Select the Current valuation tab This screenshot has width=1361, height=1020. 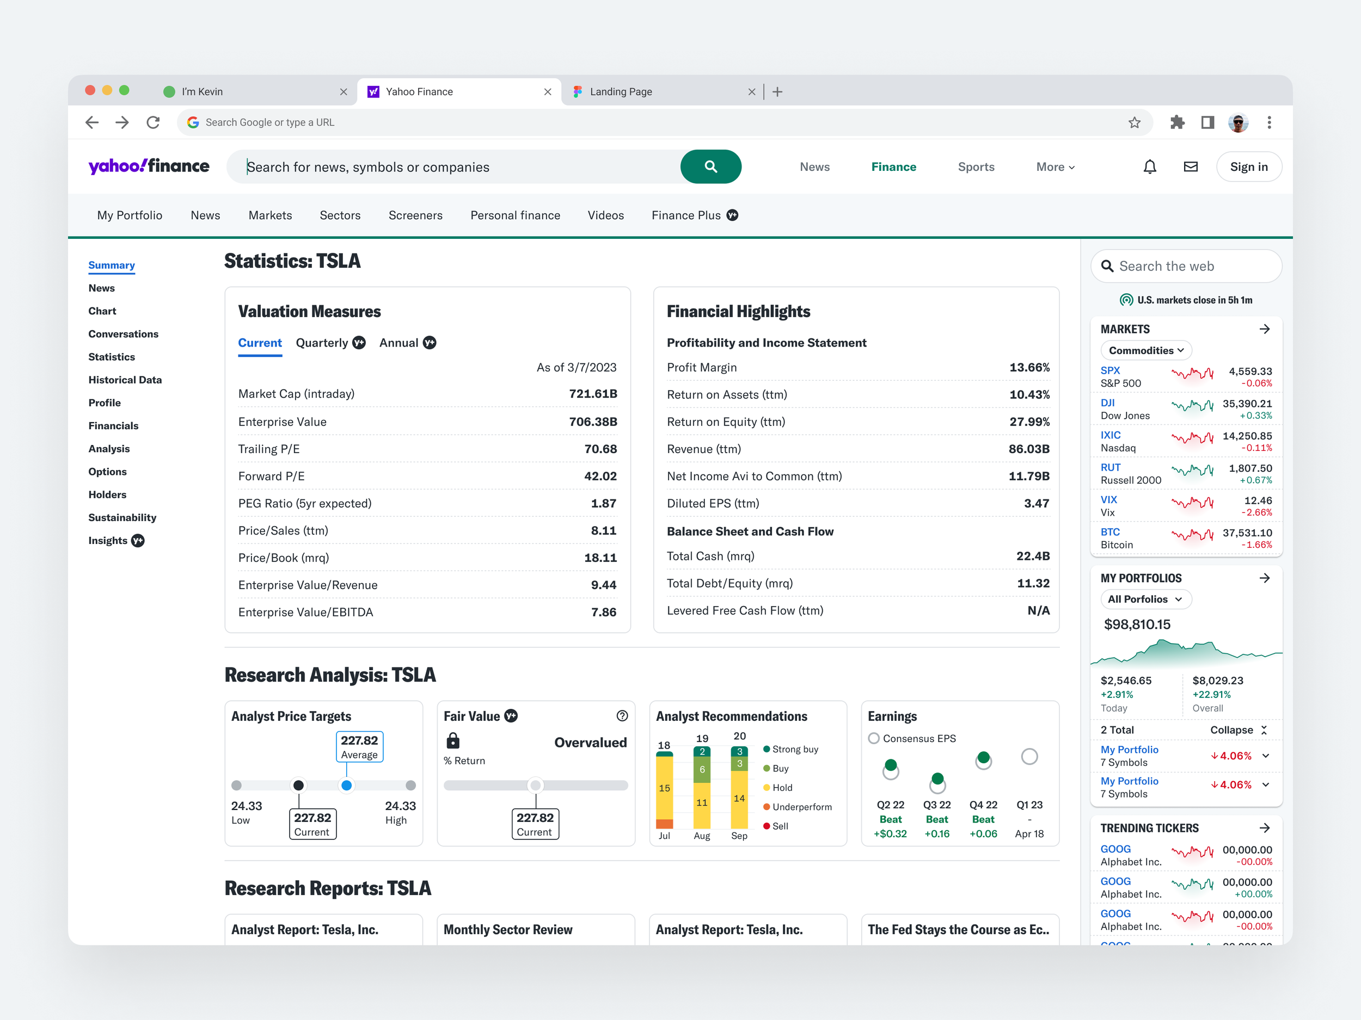pyautogui.click(x=260, y=343)
